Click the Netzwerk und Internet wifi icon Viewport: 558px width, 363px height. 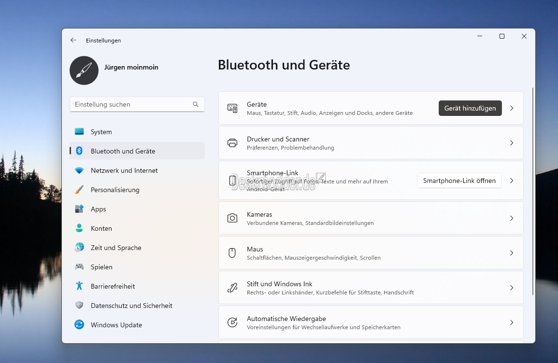click(x=79, y=170)
